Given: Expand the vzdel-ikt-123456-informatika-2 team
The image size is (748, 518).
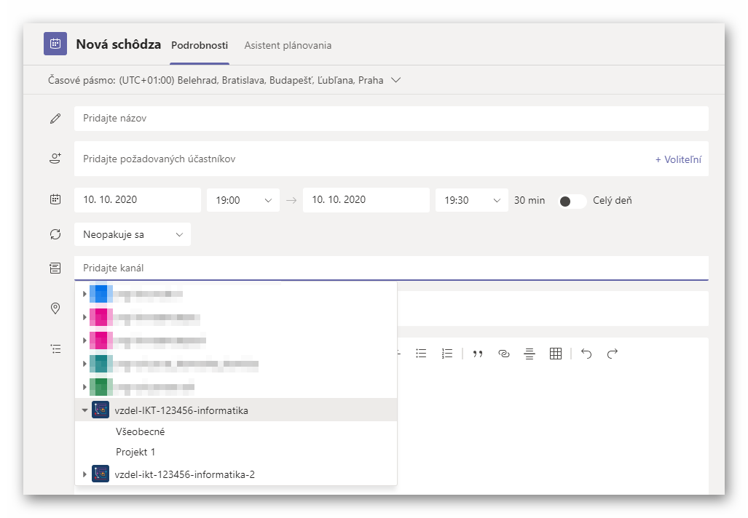Looking at the screenshot, I should [85, 475].
